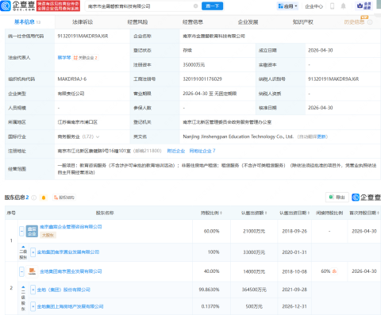
Task: Open the legal representative name link
Action: point(64,57)
